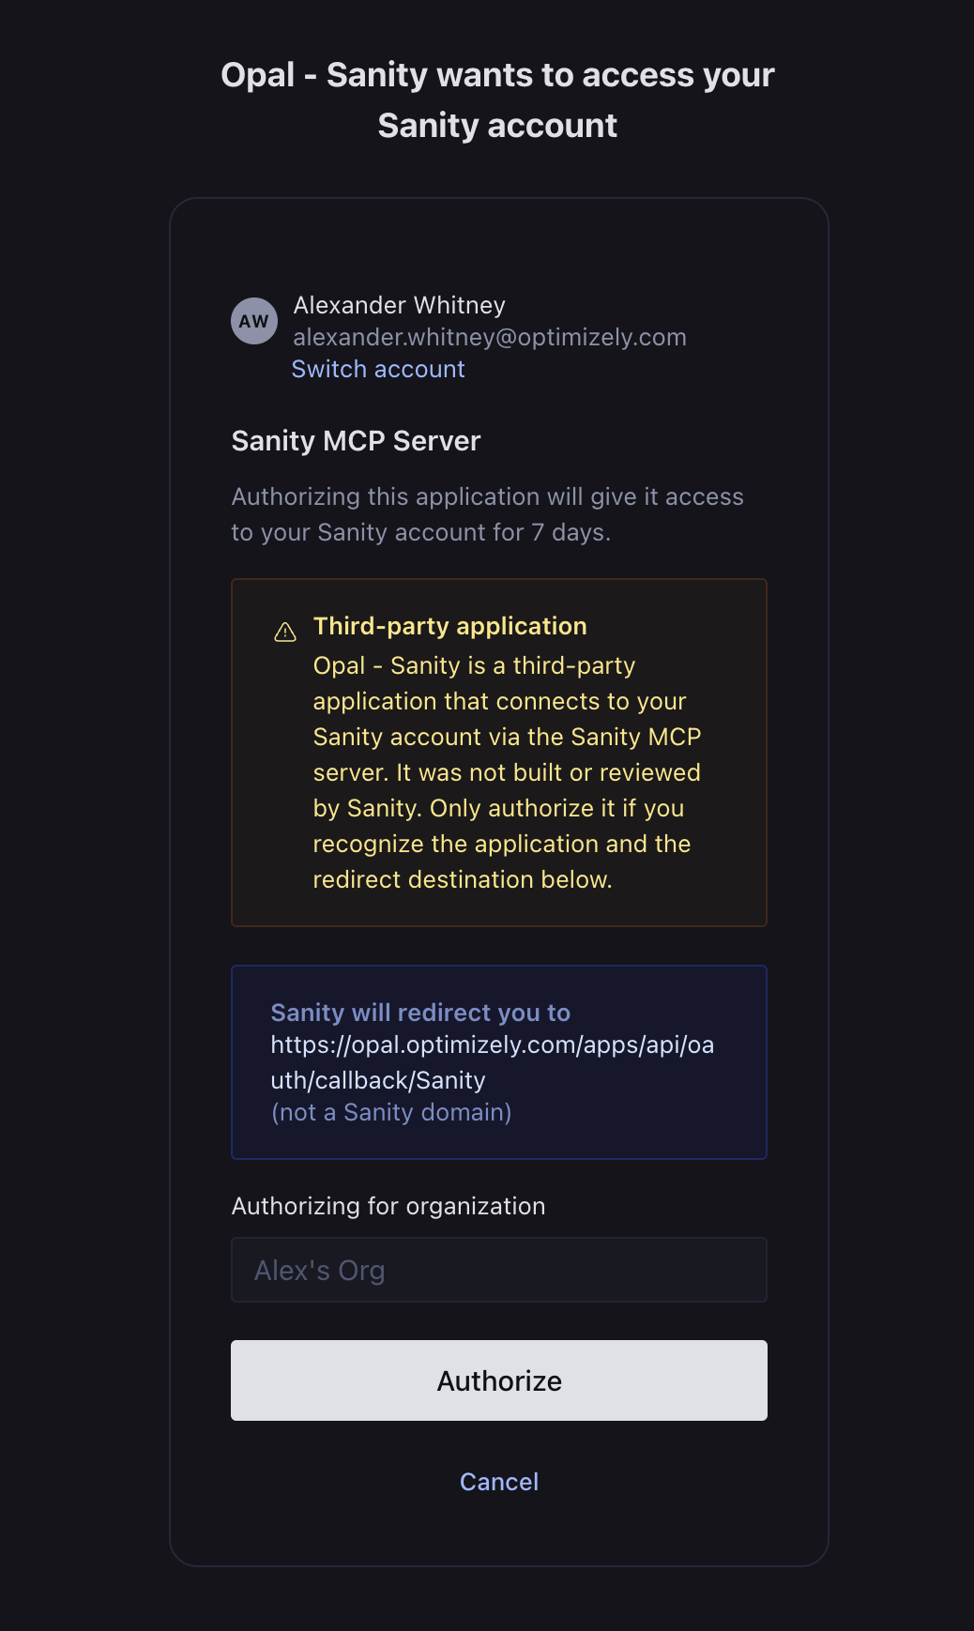The height and width of the screenshot is (1631, 974).
Task: Click the yellow third-party warning box body
Action: [499, 753]
